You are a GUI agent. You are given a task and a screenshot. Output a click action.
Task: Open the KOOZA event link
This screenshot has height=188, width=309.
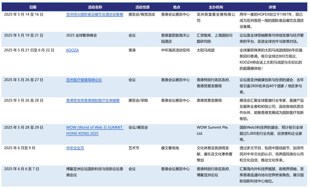72,50
